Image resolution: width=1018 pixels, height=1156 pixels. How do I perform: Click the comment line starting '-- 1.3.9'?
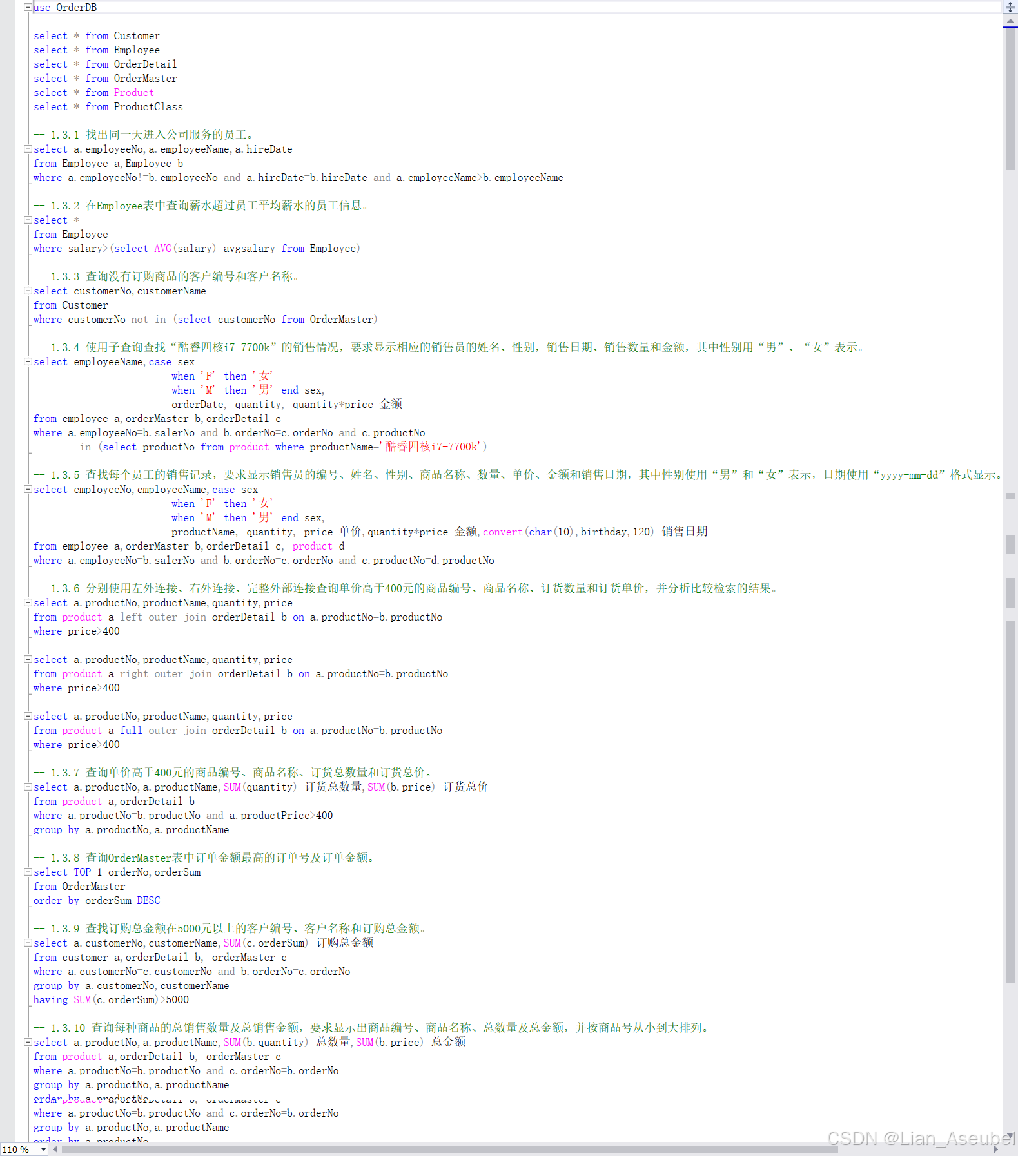(x=231, y=929)
